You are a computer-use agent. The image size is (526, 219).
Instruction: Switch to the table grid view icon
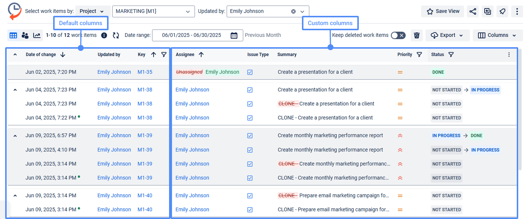(x=13, y=35)
